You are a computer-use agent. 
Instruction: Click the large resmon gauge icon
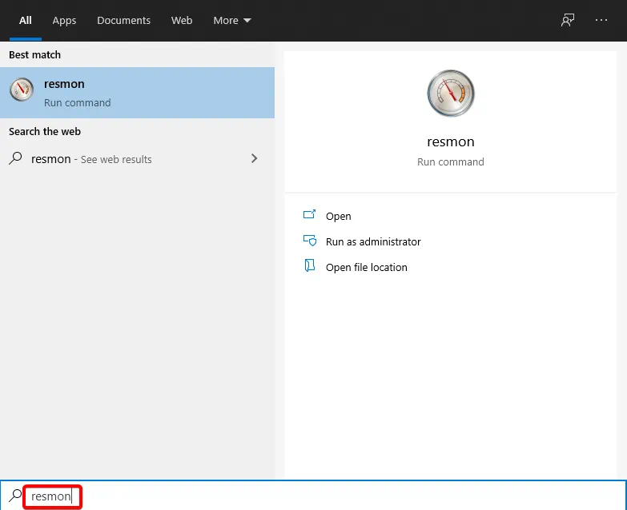pos(451,94)
